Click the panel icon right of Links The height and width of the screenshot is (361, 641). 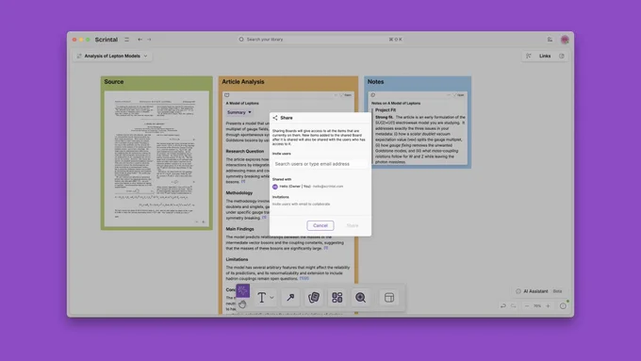pyautogui.click(x=562, y=56)
